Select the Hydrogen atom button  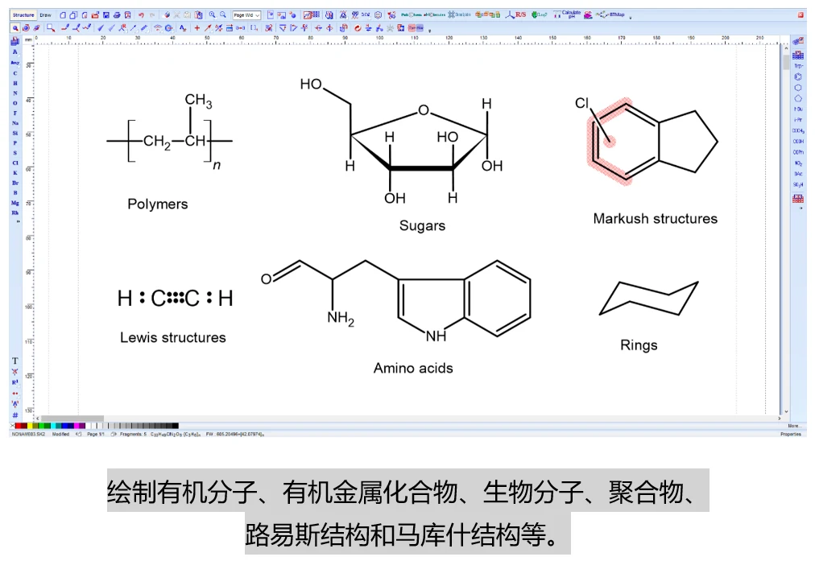point(15,83)
